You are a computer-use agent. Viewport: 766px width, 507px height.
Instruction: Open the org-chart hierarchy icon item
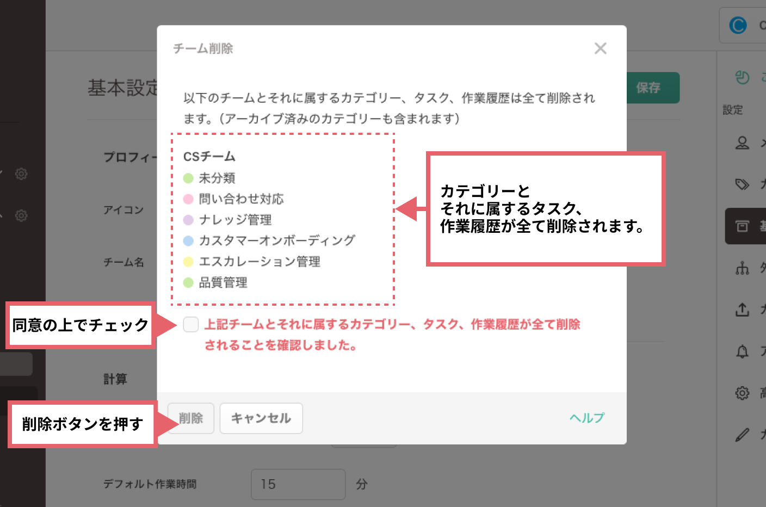tap(742, 268)
